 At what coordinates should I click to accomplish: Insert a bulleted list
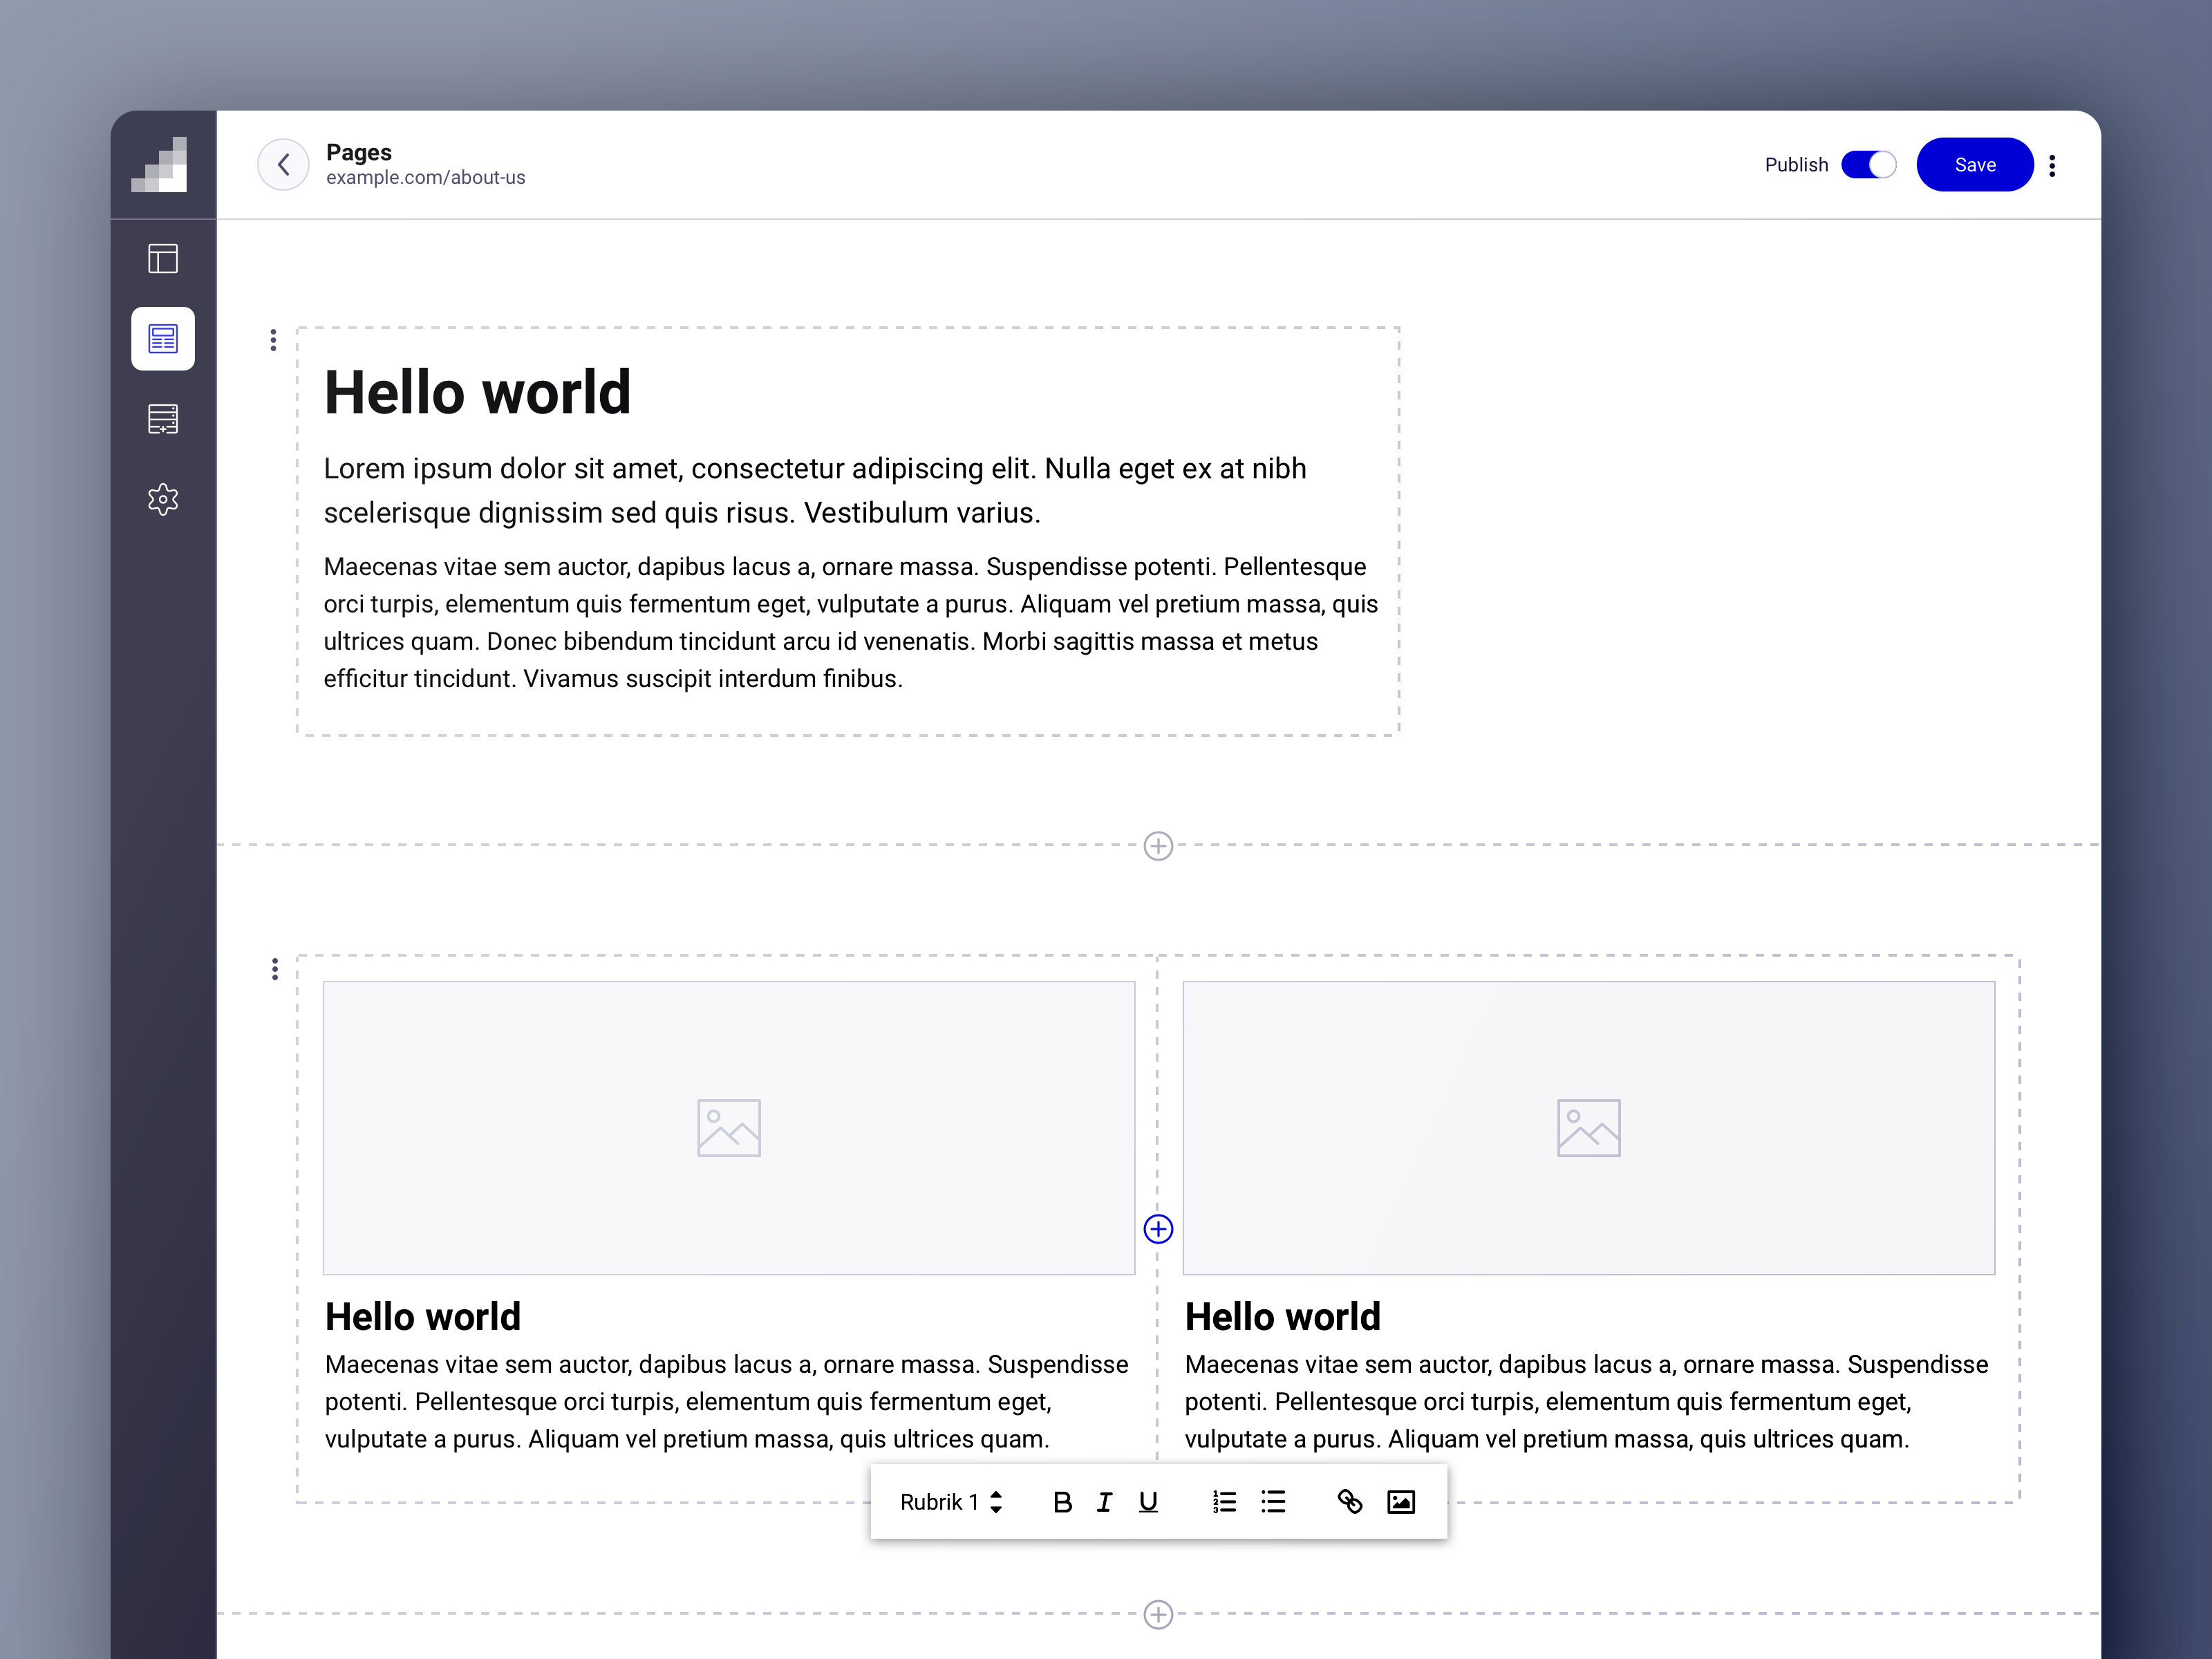[1273, 1501]
